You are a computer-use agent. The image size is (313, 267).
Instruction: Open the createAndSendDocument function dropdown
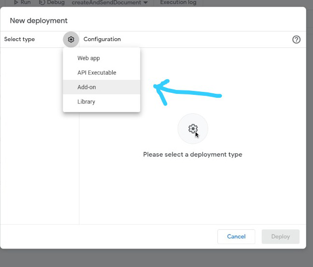pyautogui.click(x=110, y=2)
